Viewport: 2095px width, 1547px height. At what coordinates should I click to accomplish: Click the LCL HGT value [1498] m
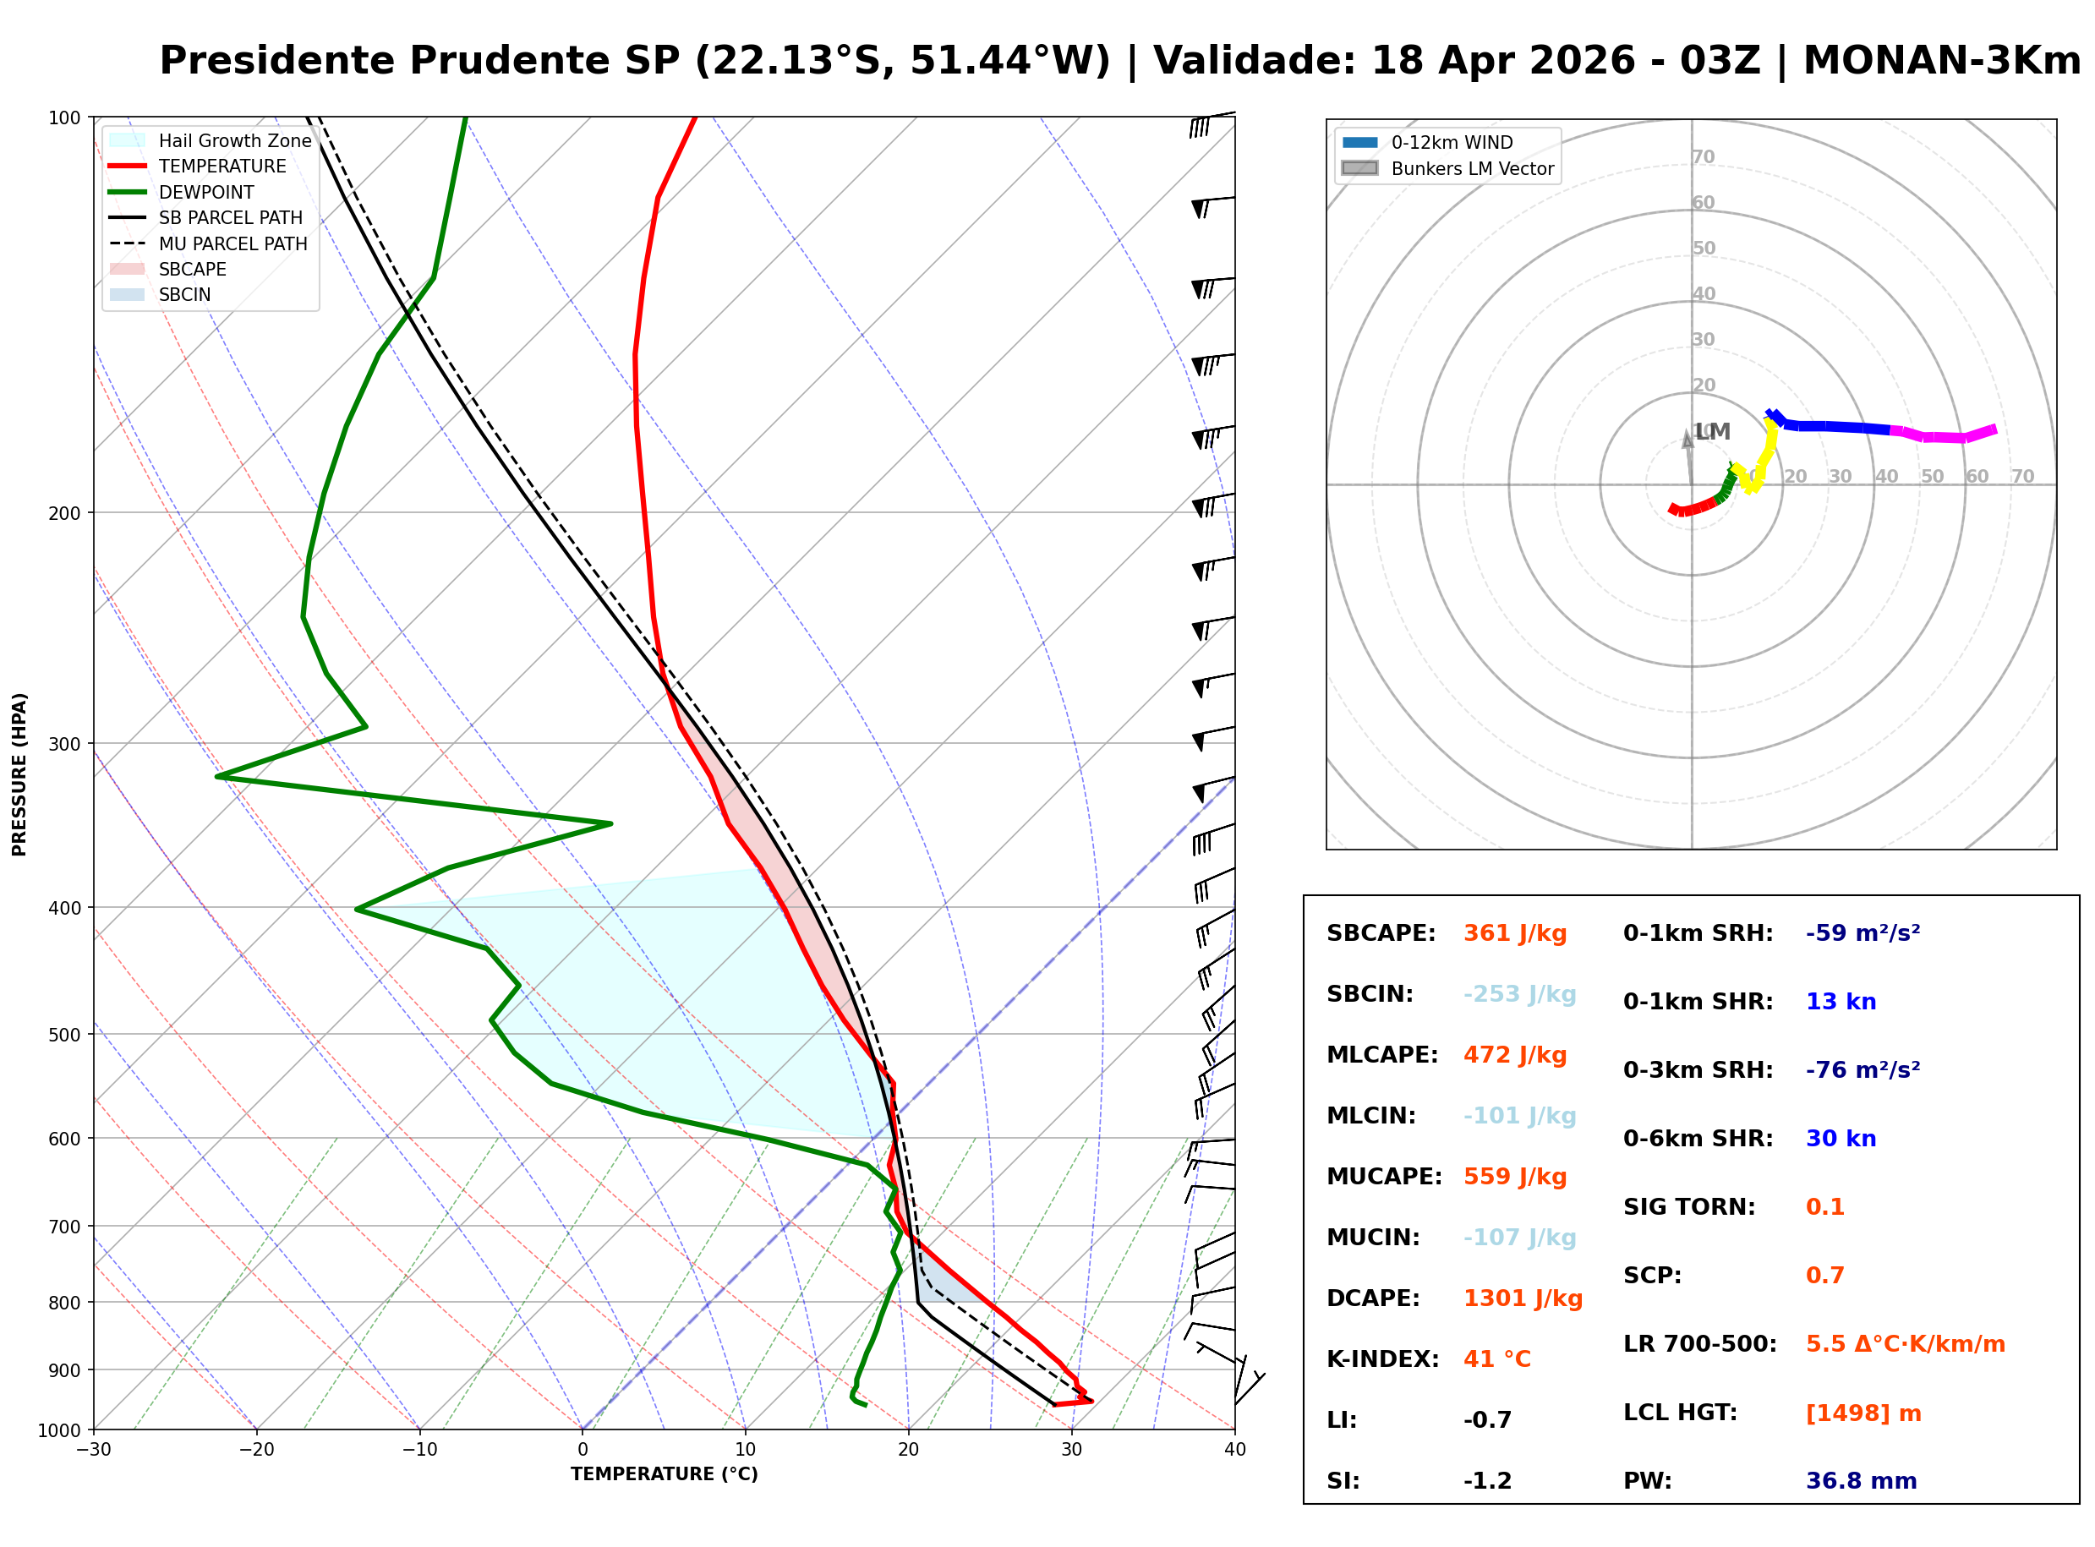point(1866,1415)
